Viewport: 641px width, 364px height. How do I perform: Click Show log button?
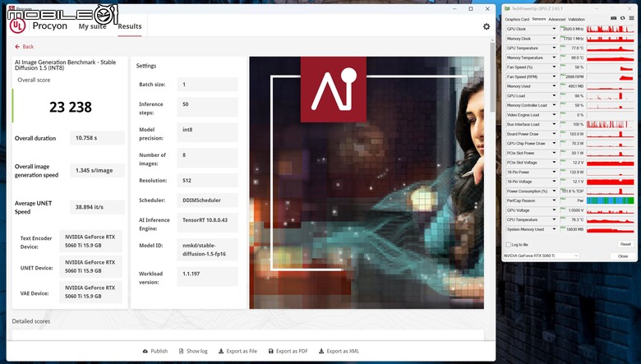tap(193, 351)
